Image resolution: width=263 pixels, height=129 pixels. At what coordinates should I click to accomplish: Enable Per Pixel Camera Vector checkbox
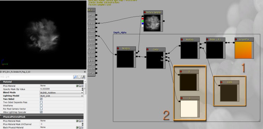pos(41,109)
